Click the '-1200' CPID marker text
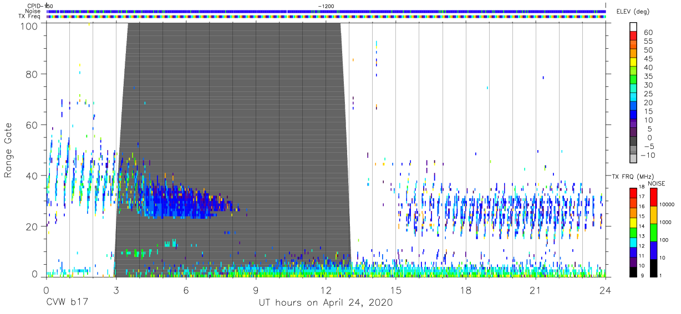Image resolution: width=681 pixels, height=314 pixels. coord(326,6)
